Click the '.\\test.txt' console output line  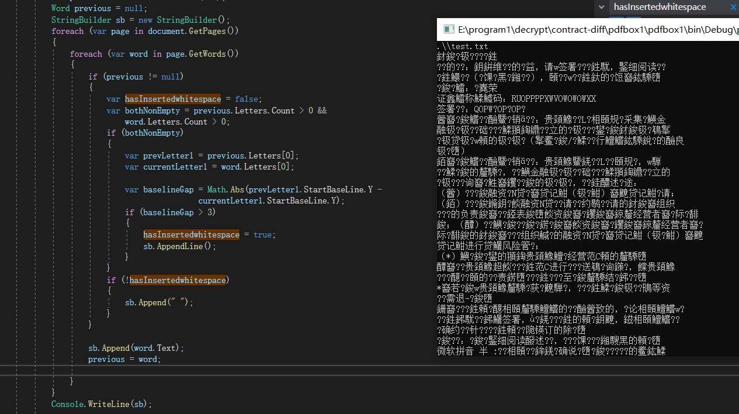click(x=462, y=46)
